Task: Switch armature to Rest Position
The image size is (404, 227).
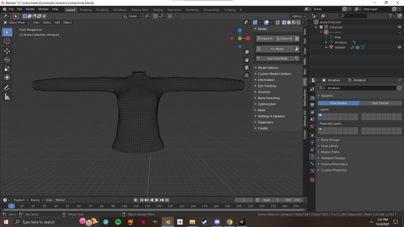Action: click(x=380, y=103)
